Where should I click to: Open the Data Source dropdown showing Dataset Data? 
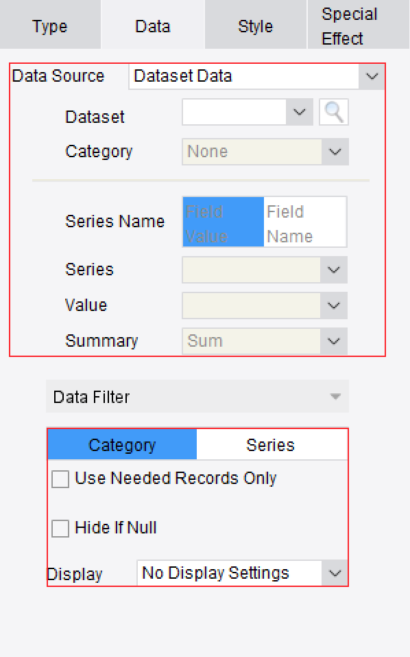[x=371, y=76]
